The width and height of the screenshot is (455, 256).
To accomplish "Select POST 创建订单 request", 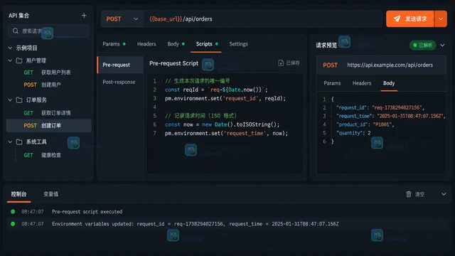I will click(x=49, y=125).
